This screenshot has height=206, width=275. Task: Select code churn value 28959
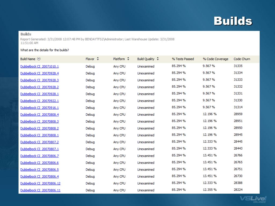pyautogui.click(x=238, y=114)
